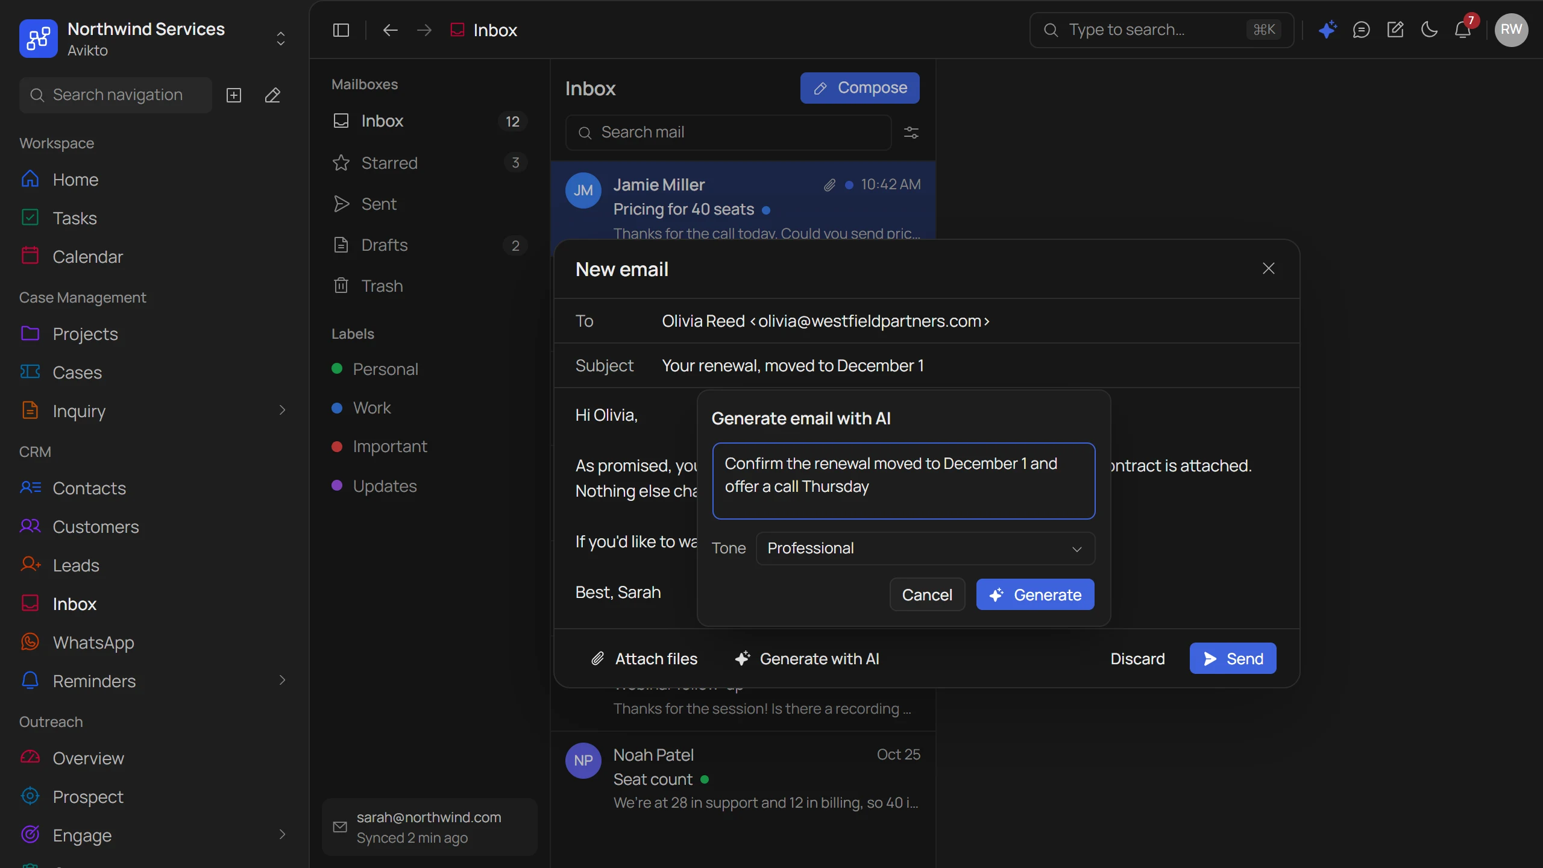This screenshot has height=868, width=1543.
Task: Click the pencil edit navigation icon
Action: click(x=272, y=95)
